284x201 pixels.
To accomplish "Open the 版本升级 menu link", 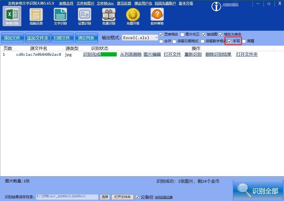I will pos(186,3).
